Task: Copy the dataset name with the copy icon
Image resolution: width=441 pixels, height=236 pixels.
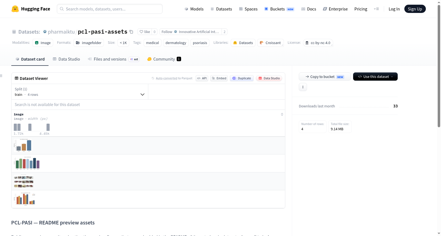Action: tap(131, 32)
